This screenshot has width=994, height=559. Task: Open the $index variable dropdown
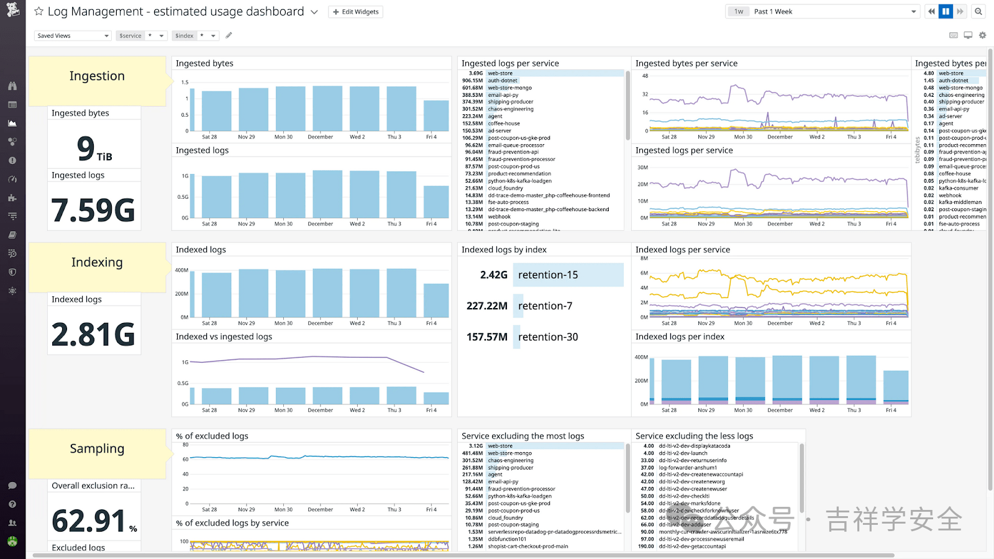coord(196,35)
